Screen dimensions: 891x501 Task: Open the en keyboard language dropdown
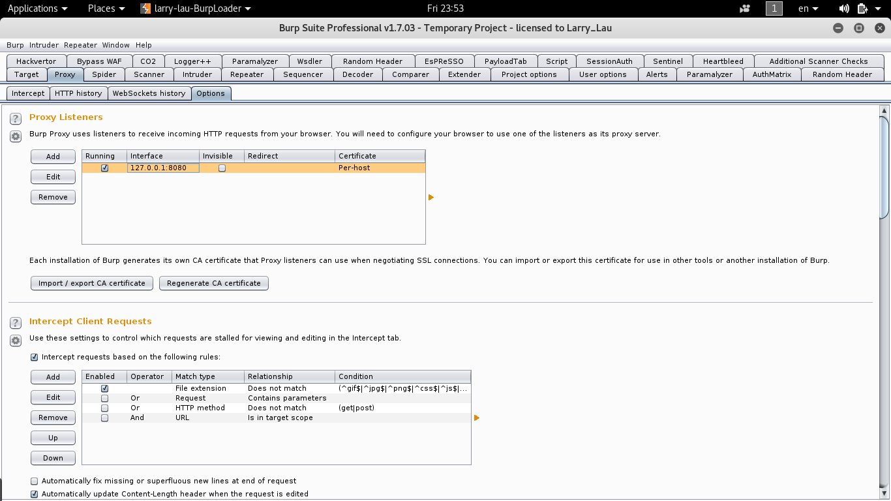[x=808, y=8]
